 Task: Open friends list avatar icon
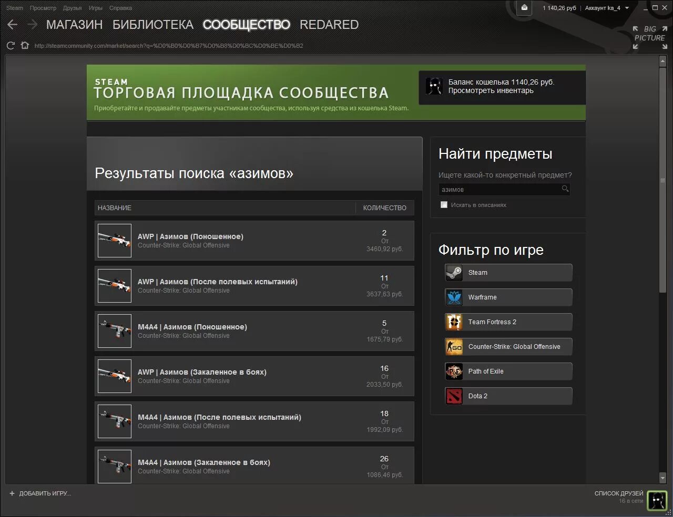click(x=657, y=500)
